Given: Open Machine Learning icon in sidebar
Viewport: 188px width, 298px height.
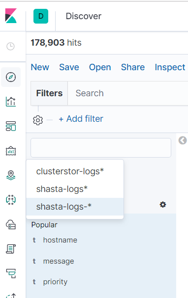Looking at the screenshot, I should [x=11, y=200].
